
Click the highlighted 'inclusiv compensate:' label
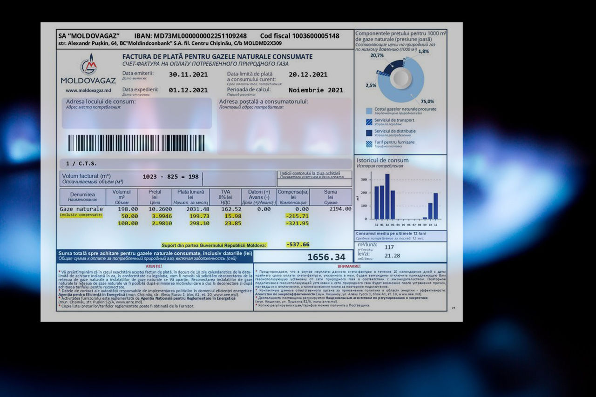tap(81, 215)
